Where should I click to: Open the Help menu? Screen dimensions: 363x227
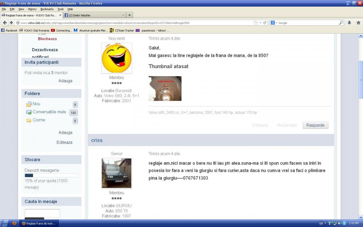click(70, 9)
